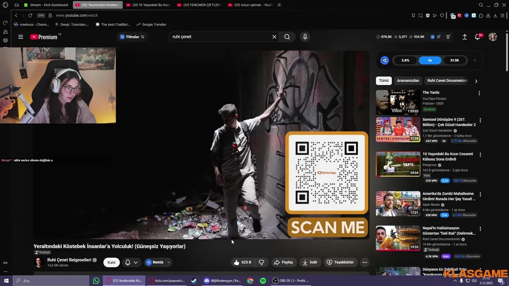Toggle the extension showing 'off' badge
The width and height of the screenshot is (509, 286).
(453, 16)
